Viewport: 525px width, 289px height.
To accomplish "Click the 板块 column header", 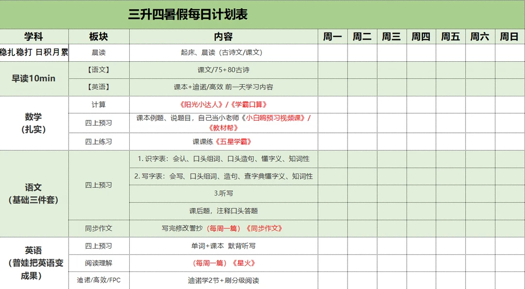I will 99,36.
